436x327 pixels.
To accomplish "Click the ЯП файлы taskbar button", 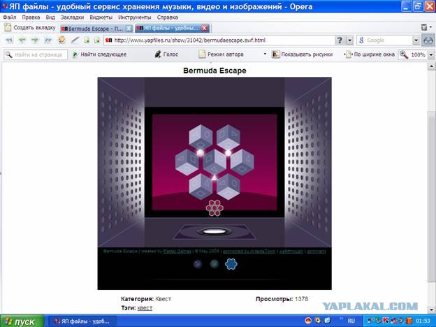I will 82,321.
